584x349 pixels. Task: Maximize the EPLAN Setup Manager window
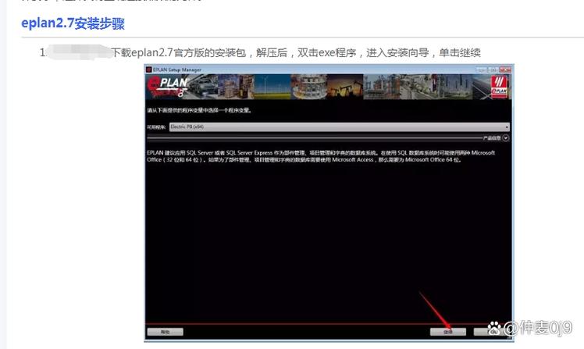tap(493, 69)
